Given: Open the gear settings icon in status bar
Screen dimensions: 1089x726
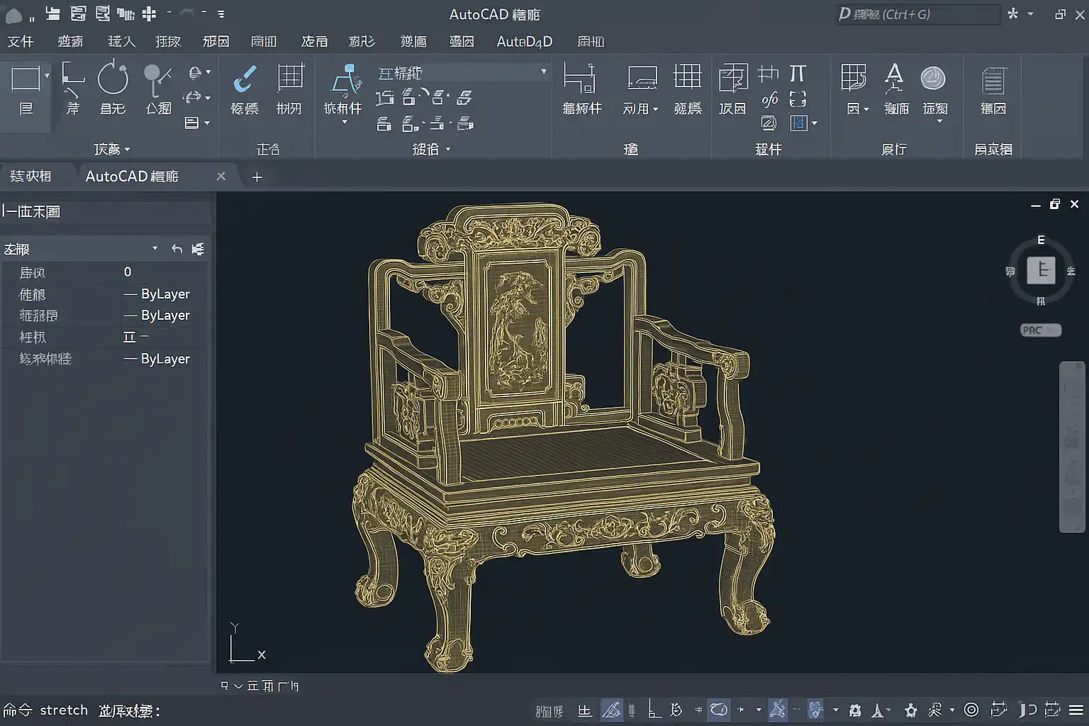Looking at the screenshot, I should tap(911, 710).
